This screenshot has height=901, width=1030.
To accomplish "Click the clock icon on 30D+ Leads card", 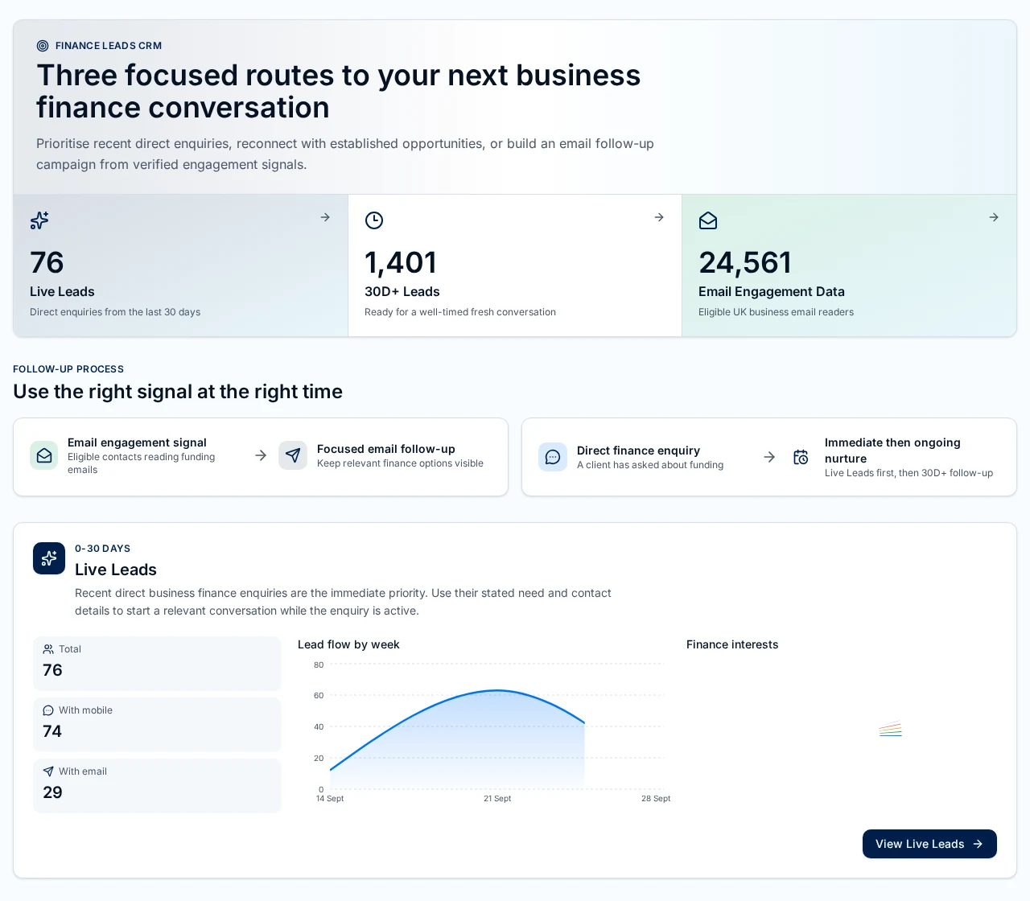I will [x=374, y=220].
